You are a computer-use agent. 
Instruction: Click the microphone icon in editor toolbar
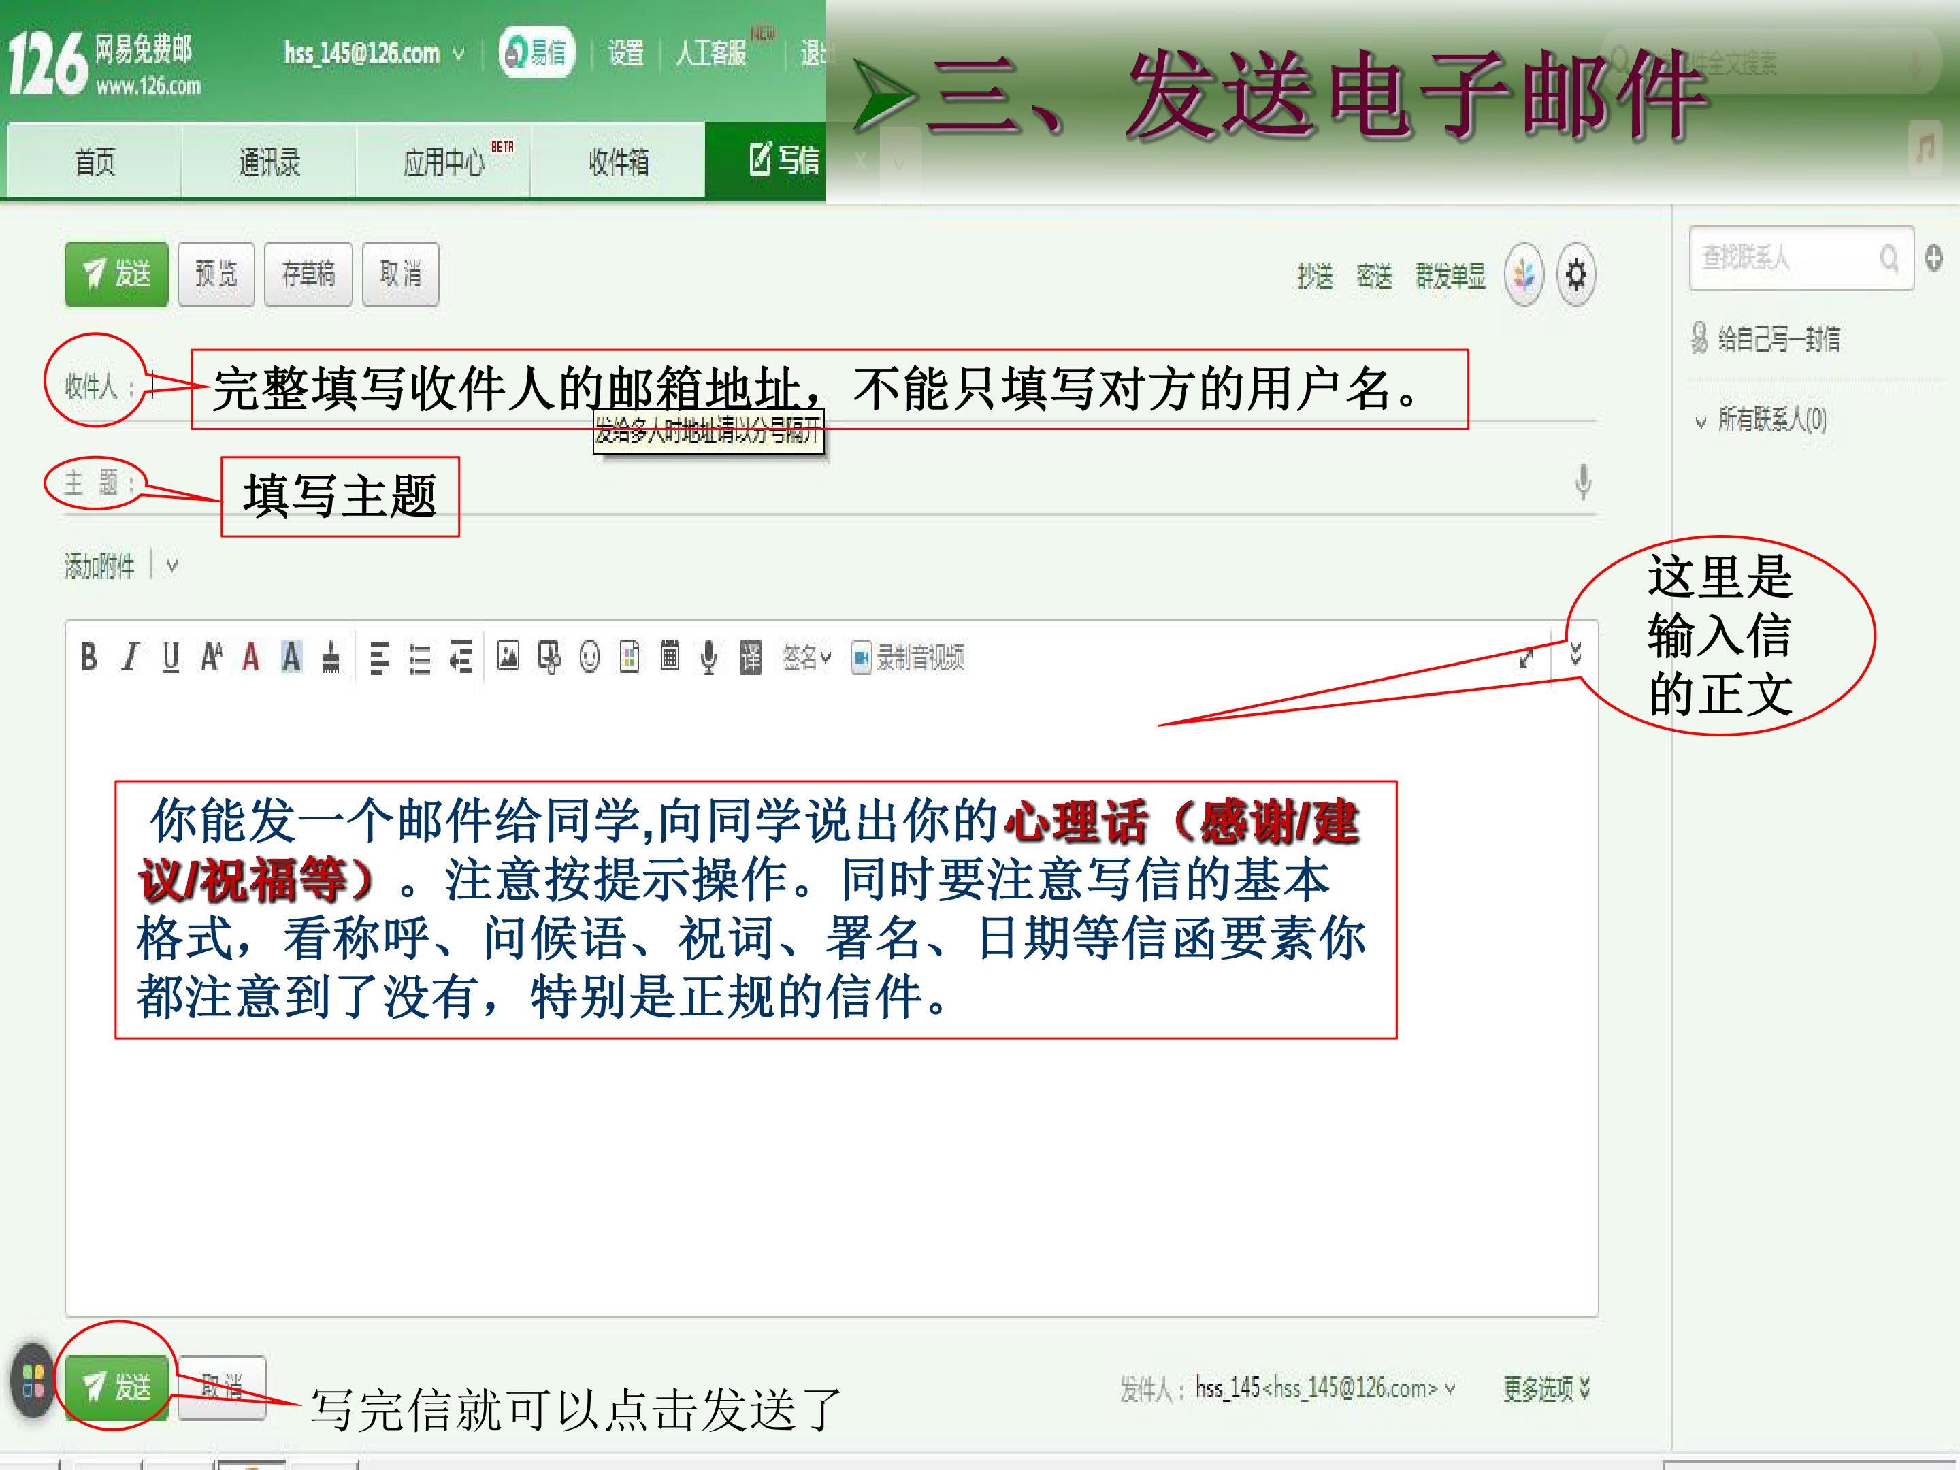(x=709, y=657)
